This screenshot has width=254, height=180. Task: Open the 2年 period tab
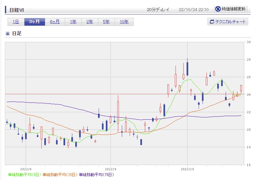tap(90, 22)
